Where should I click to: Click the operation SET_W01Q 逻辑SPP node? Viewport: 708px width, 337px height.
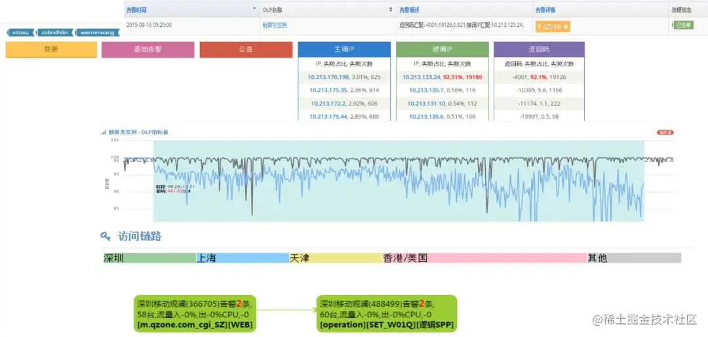[x=387, y=313]
